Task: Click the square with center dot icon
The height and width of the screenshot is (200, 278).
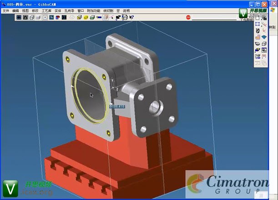Action: pyautogui.click(x=45, y=17)
